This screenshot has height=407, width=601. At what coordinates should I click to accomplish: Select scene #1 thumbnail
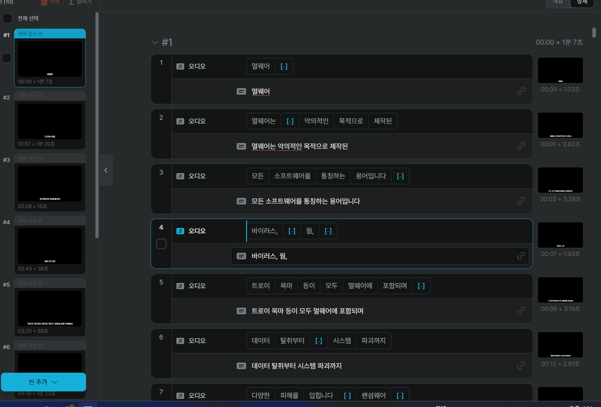click(x=50, y=59)
